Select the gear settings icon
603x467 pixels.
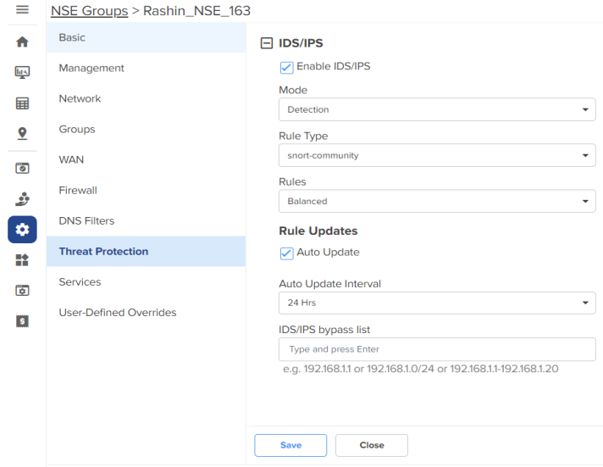[22, 230]
